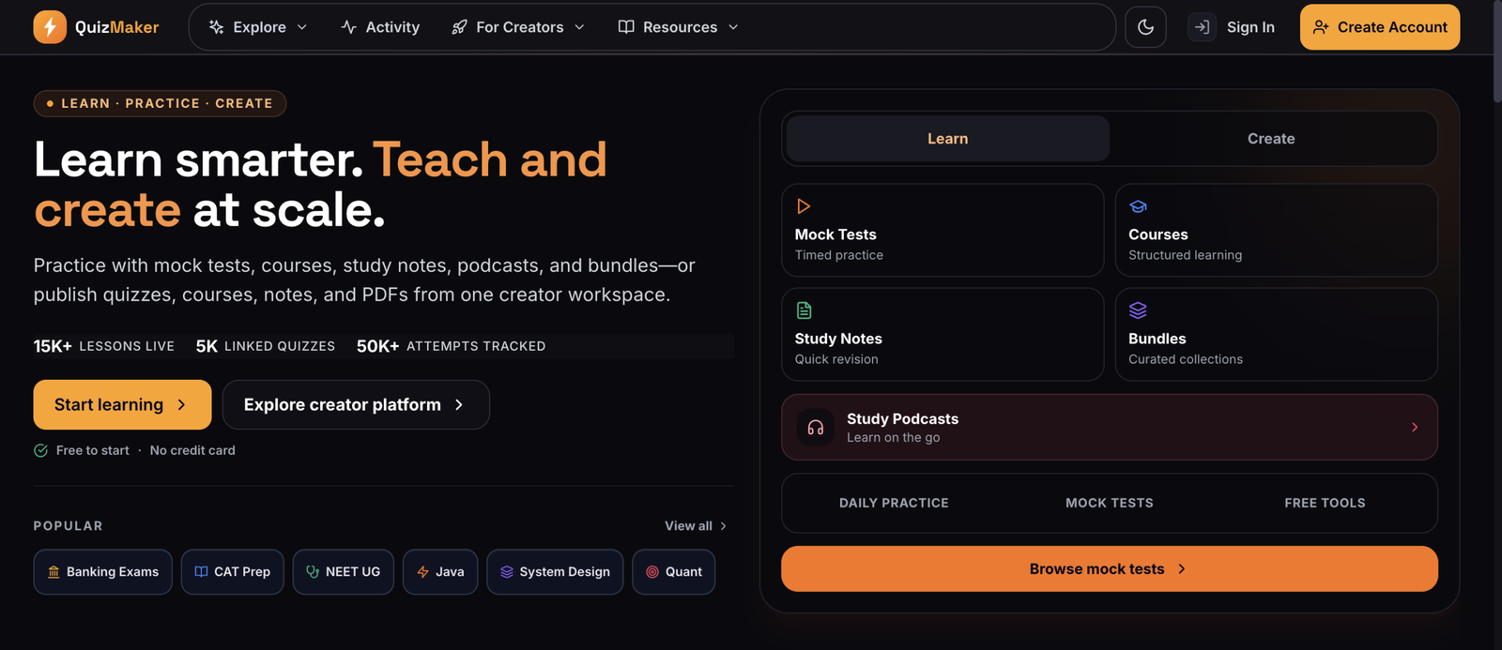Expand the For Creators dropdown chevron
1502x650 pixels.
[x=579, y=27]
